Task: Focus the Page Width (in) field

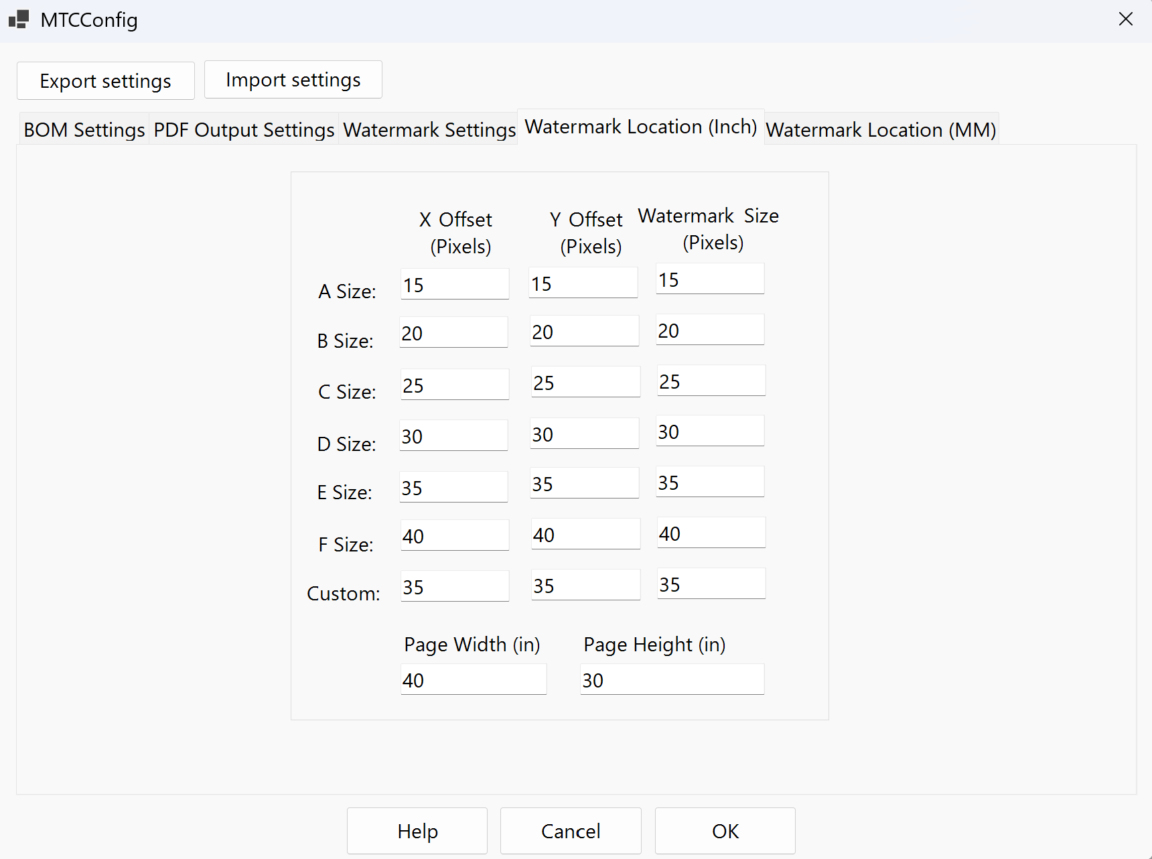Action: point(474,679)
